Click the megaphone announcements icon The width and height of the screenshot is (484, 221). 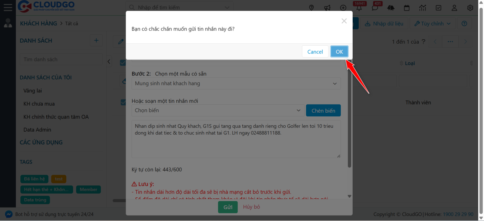[327, 7]
